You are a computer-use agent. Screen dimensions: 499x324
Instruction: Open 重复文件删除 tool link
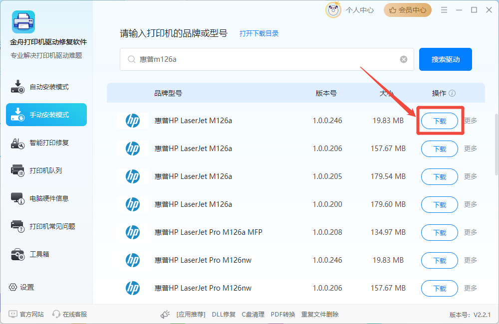pos(320,315)
